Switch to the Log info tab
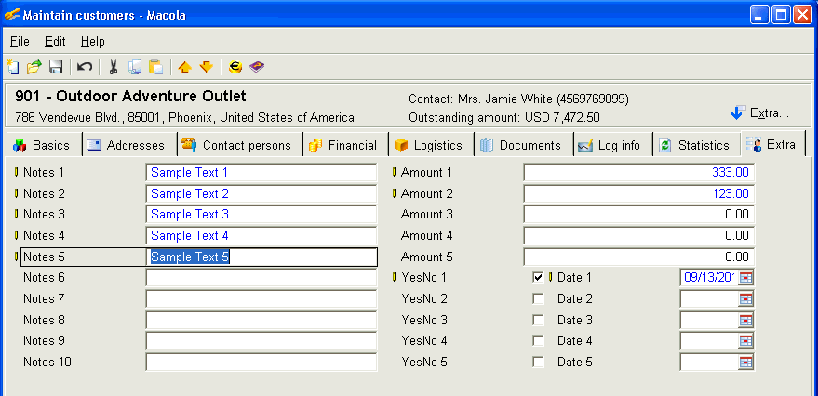 [613, 145]
